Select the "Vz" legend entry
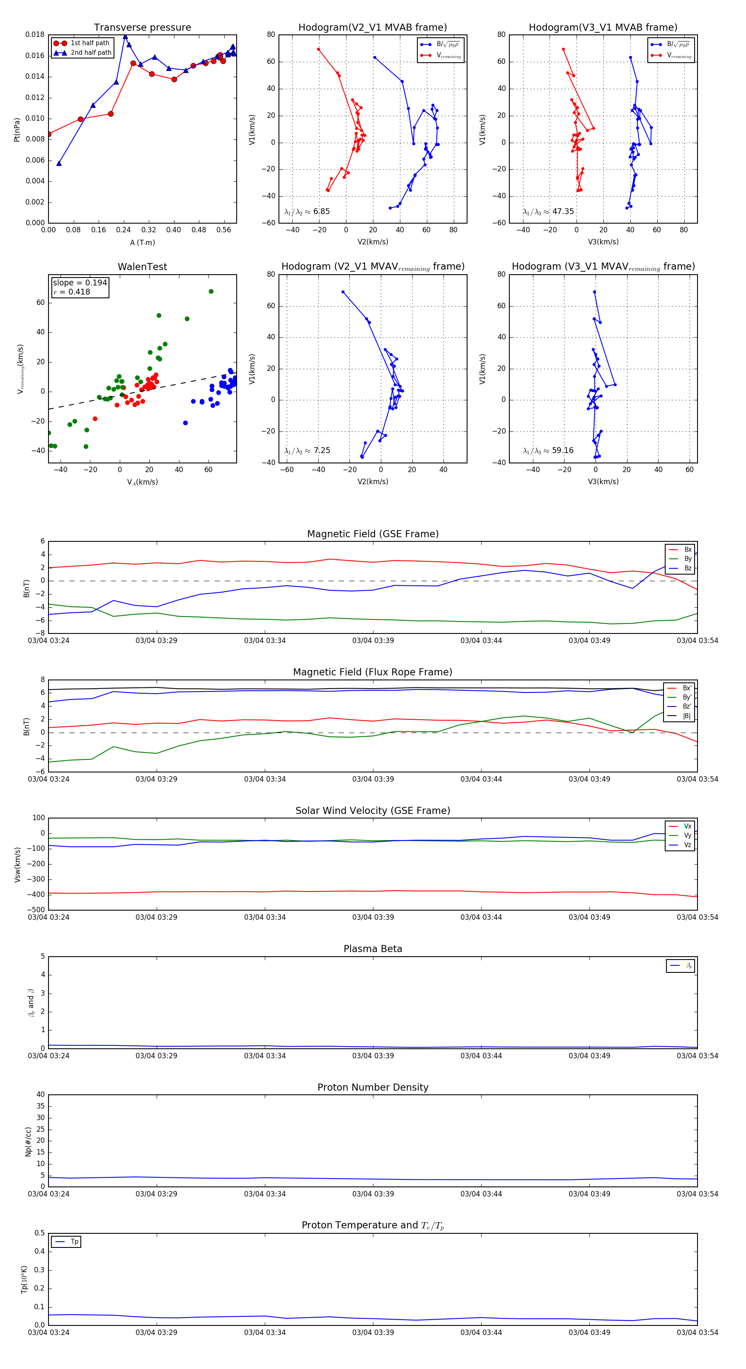This screenshot has height=1369, width=746. pyautogui.click(x=680, y=845)
